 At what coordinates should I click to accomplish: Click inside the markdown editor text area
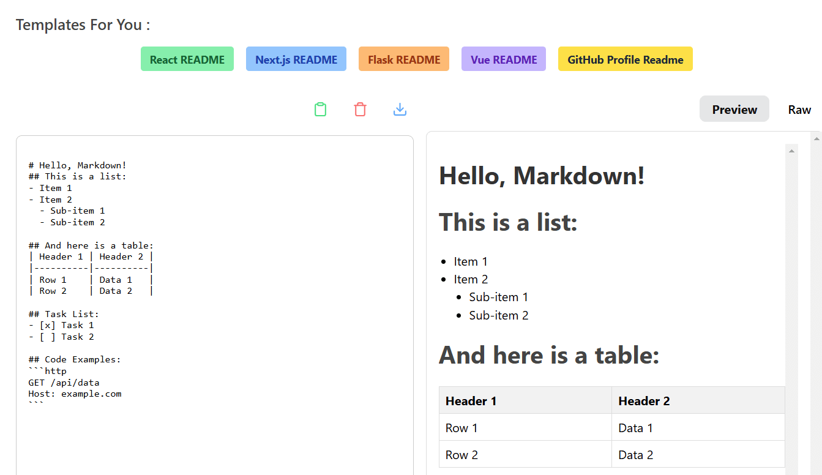pyautogui.click(x=215, y=306)
